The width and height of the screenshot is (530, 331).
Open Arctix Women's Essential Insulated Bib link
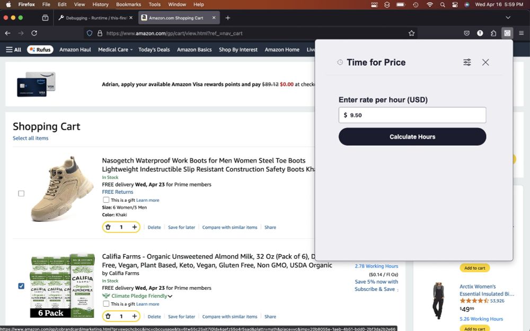pos(487,290)
